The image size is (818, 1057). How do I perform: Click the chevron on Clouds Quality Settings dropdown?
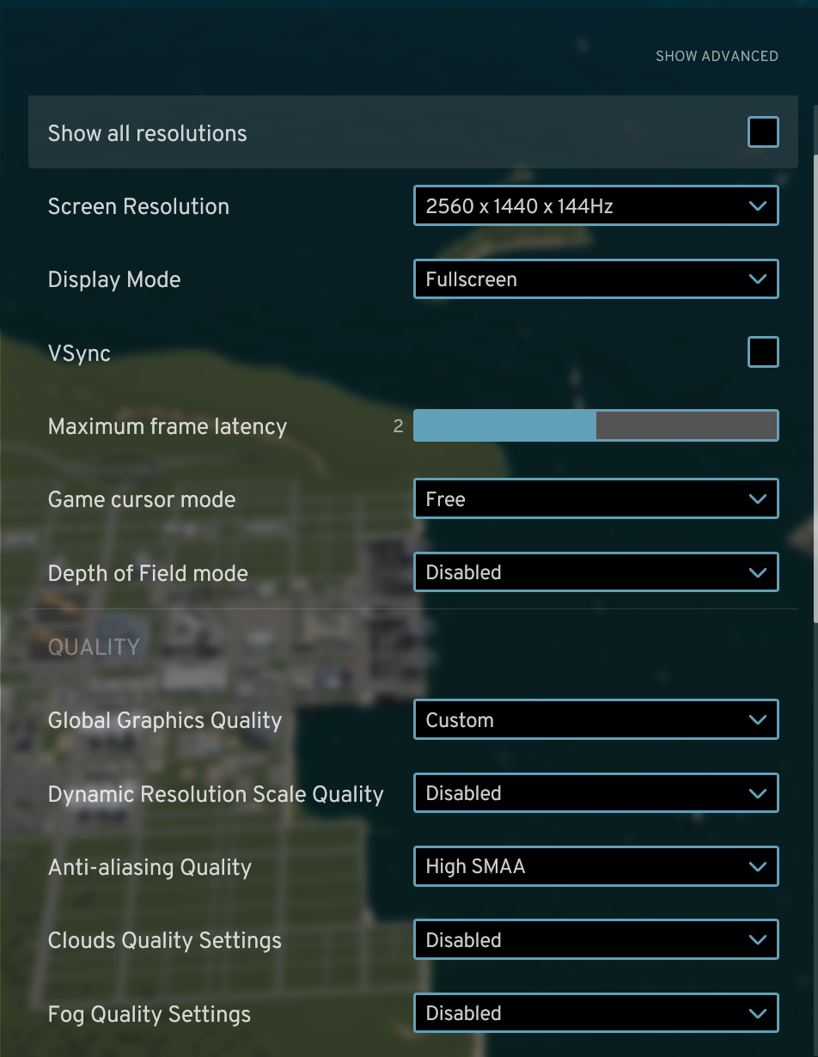tap(757, 939)
